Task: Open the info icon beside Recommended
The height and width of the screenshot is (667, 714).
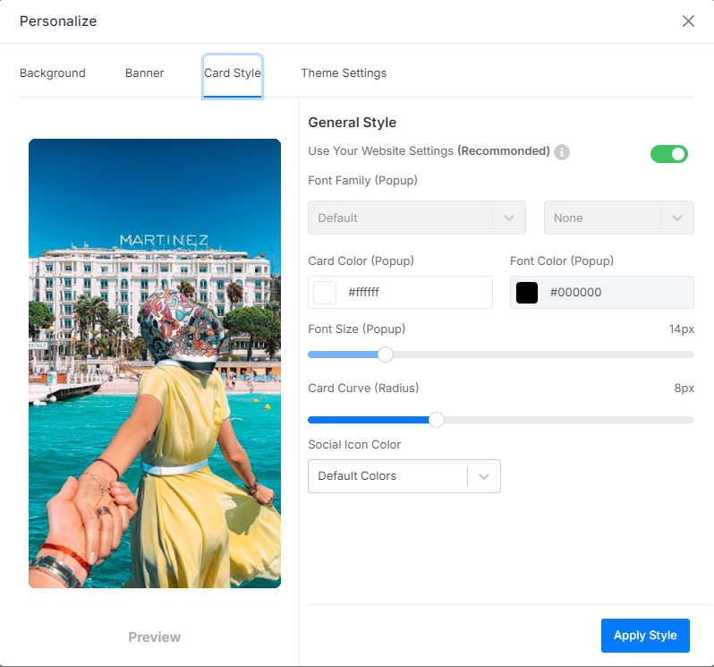Action: (562, 152)
